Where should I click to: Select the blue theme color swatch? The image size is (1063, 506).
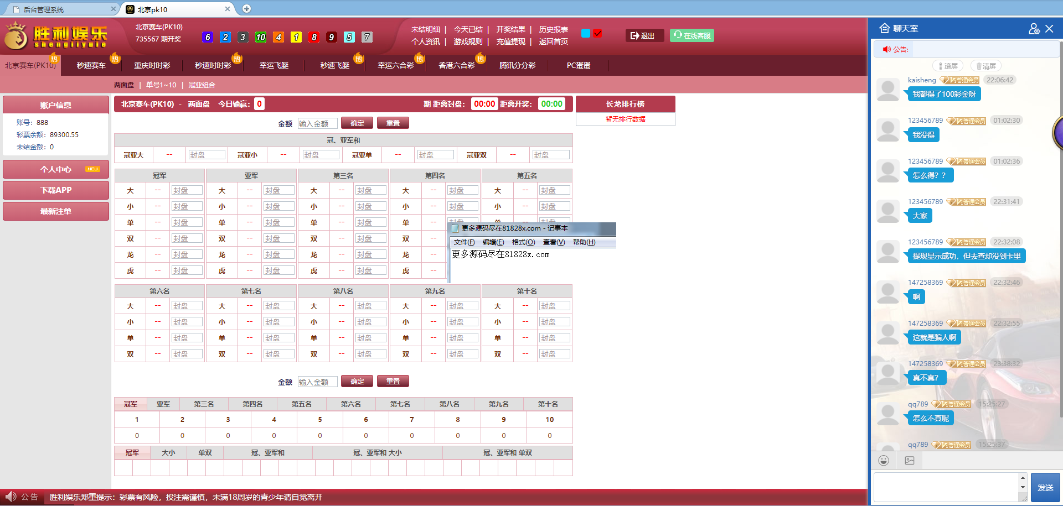[586, 33]
